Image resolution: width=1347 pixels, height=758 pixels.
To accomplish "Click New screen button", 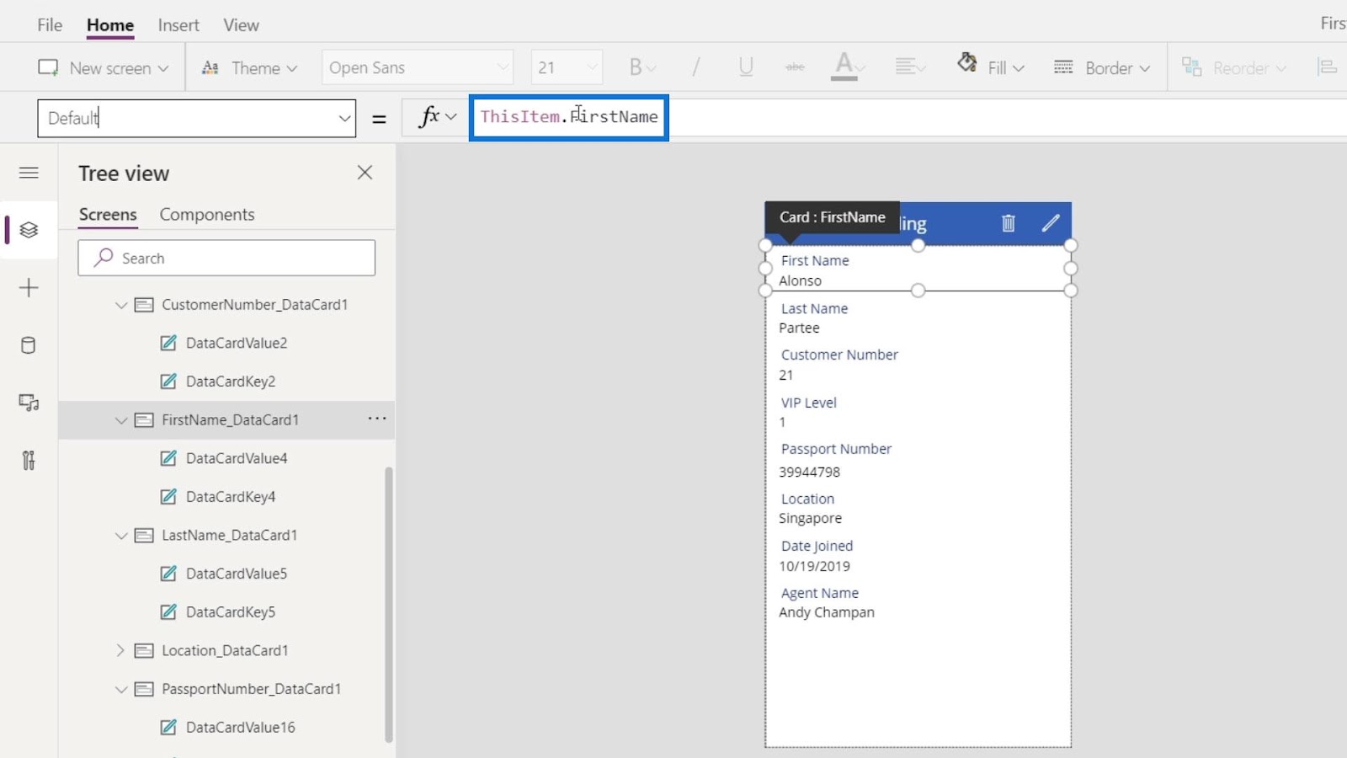I will click(x=103, y=67).
